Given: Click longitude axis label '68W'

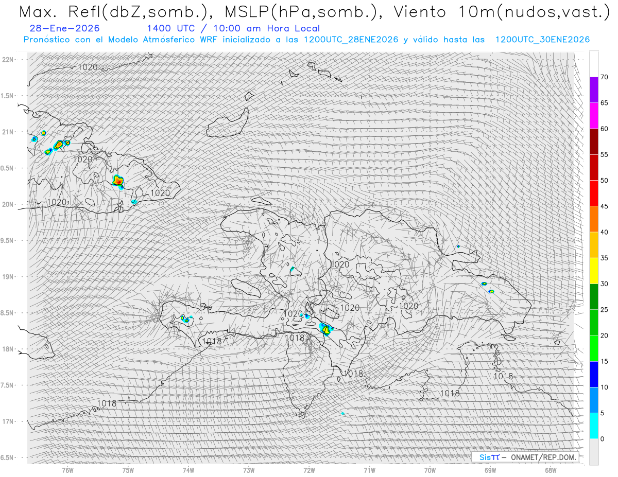Looking at the screenshot, I should (551, 470).
